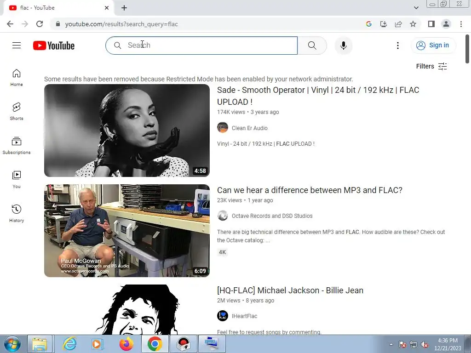Open 'Can we hear a difference' title
Image resolution: width=471 pixels, height=353 pixels.
coord(310,190)
